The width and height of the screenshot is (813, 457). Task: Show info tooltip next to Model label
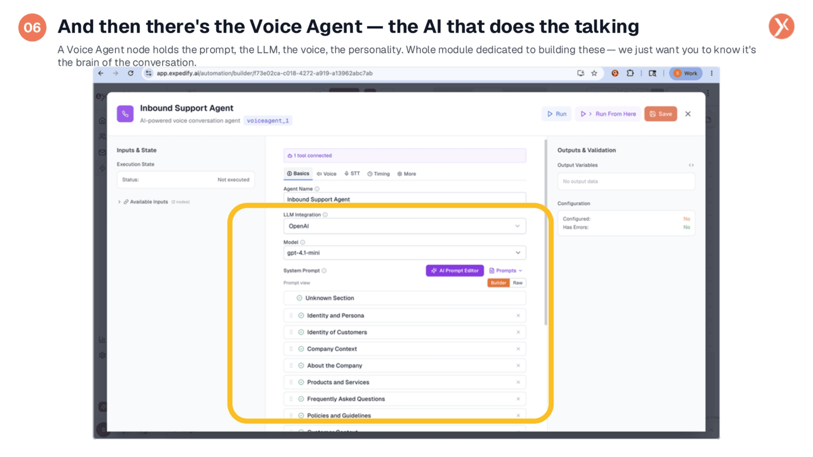click(302, 242)
